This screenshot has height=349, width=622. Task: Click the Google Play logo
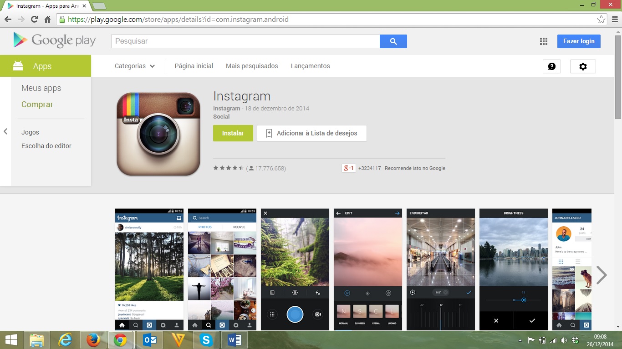point(55,40)
